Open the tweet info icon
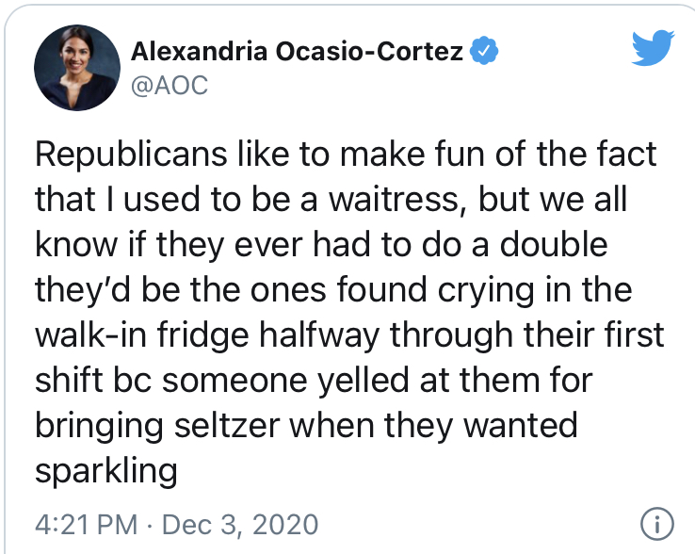Viewport: 695px width, 554px height. 657,524
